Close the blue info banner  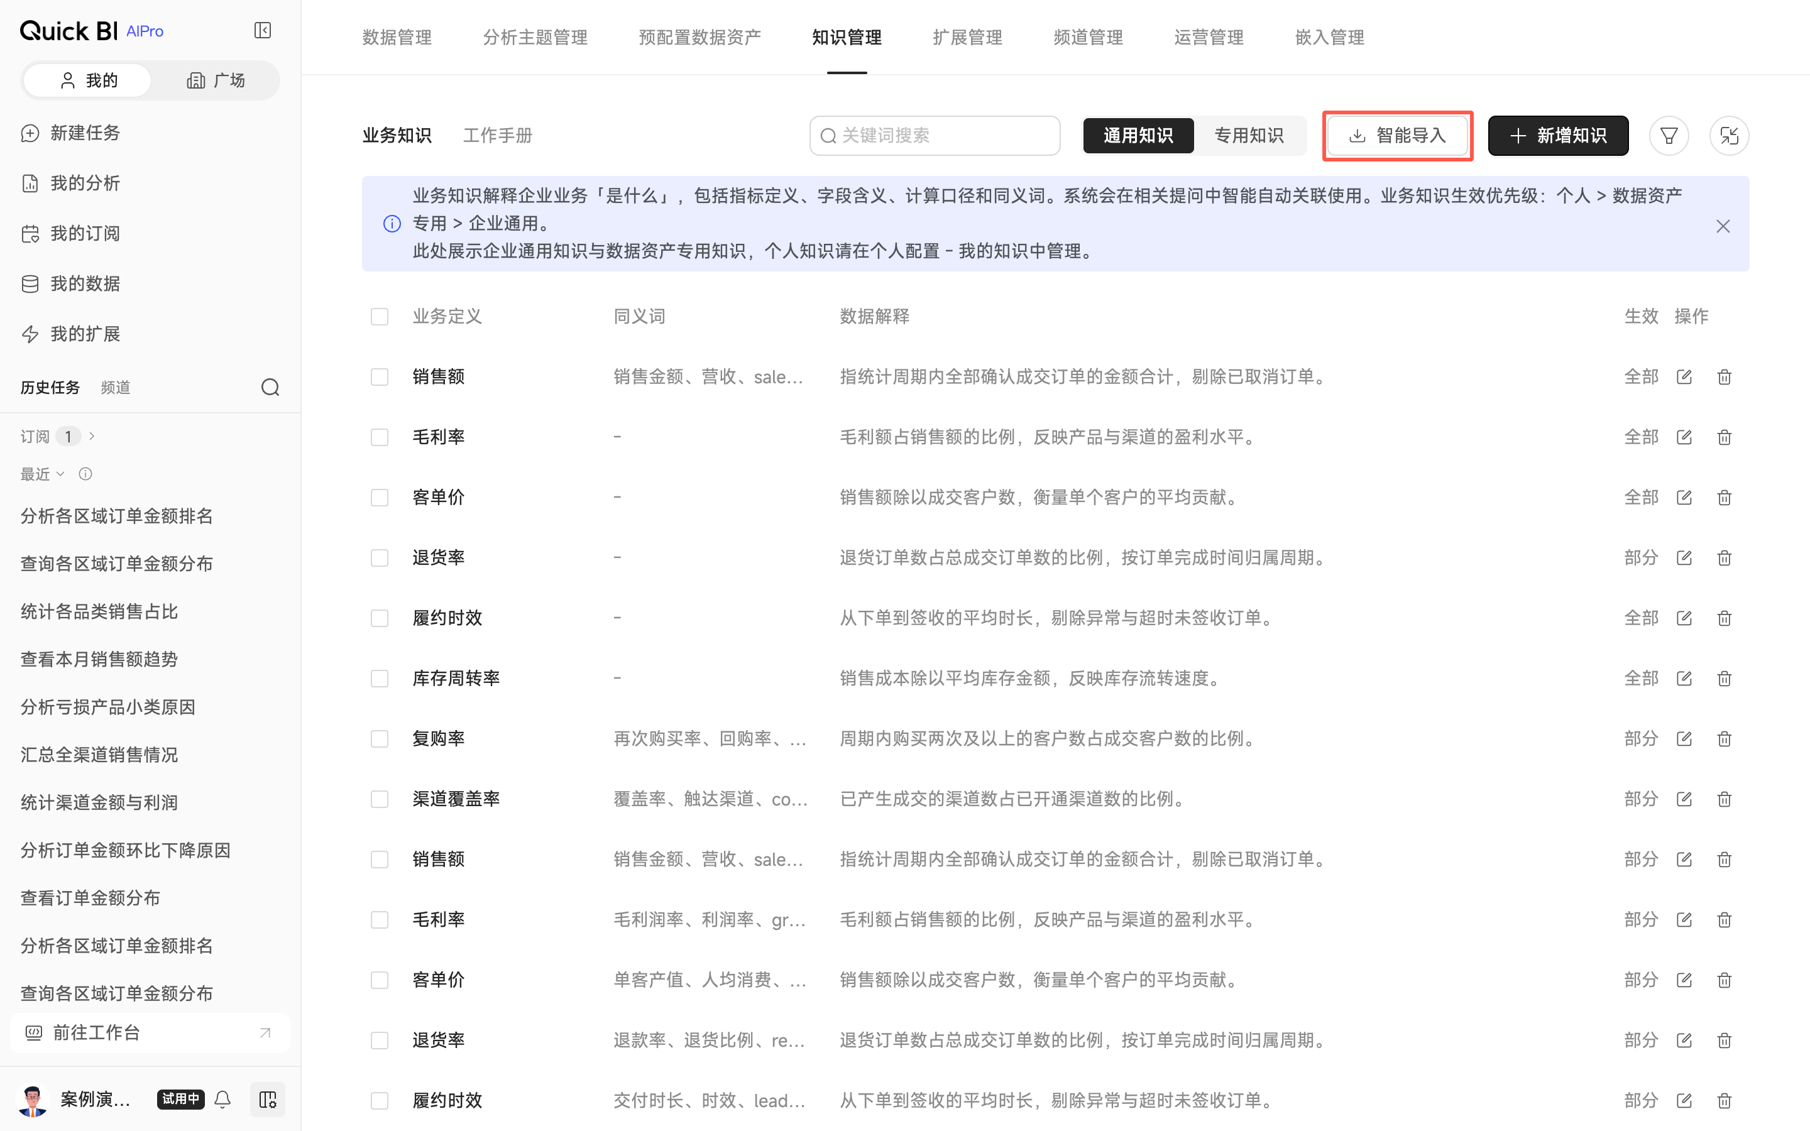click(x=1723, y=226)
